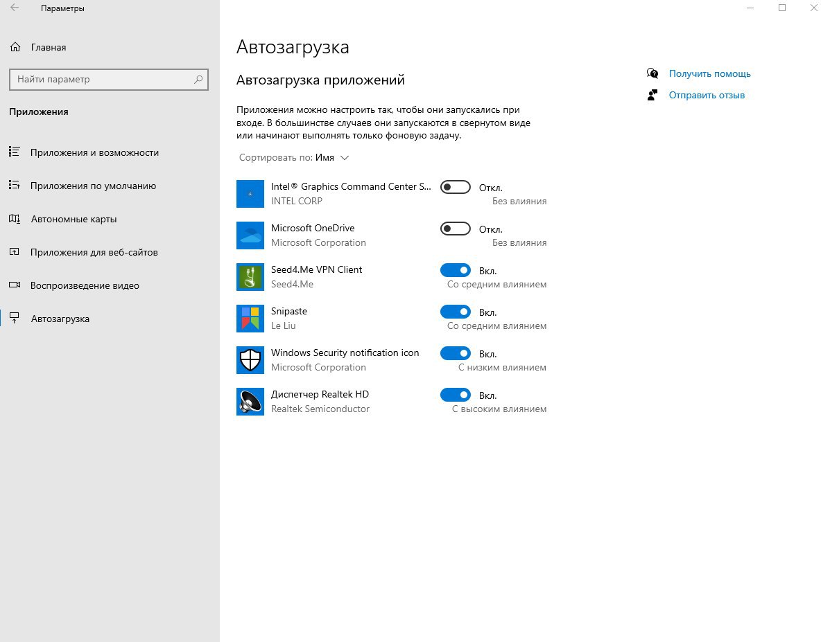Click the Seed4.Me VPN Client app icon
Screen dimensions: 830x642
coord(250,276)
